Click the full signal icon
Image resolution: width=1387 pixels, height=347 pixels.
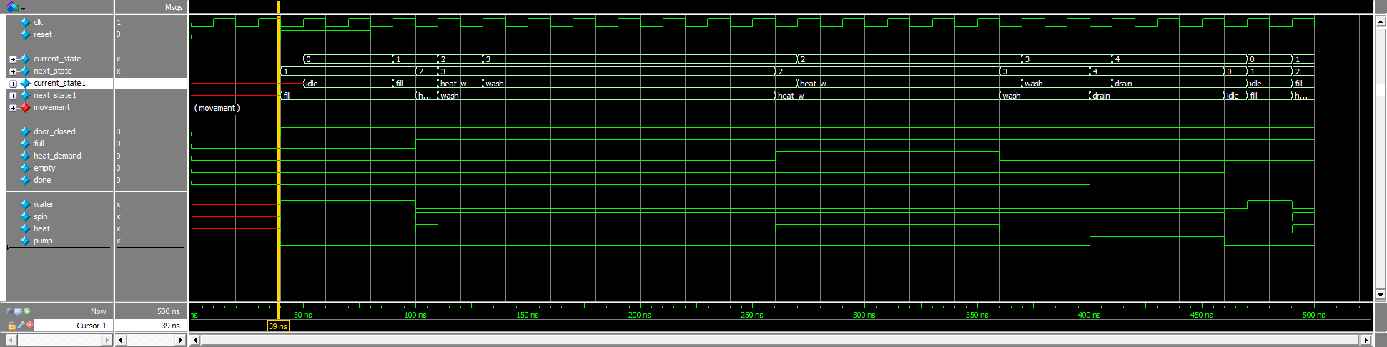pos(25,144)
